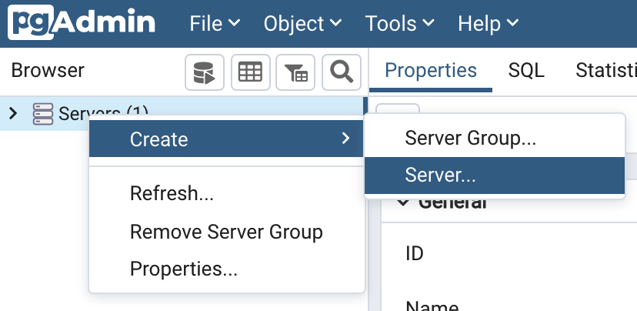Switch to the Properties tab
This screenshot has width=637, height=311.
(x=431, y=71)
